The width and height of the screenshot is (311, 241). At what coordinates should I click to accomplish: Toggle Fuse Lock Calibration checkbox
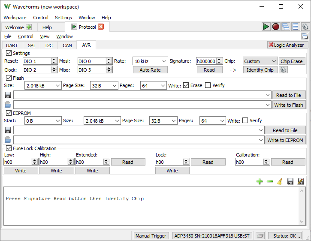pyautogui.click(x=9, y=148)
